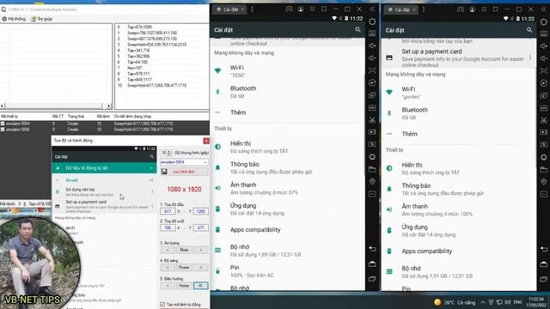
Task: Raise volume using left emulator sidebar icon
Action: tap(372, 45)
